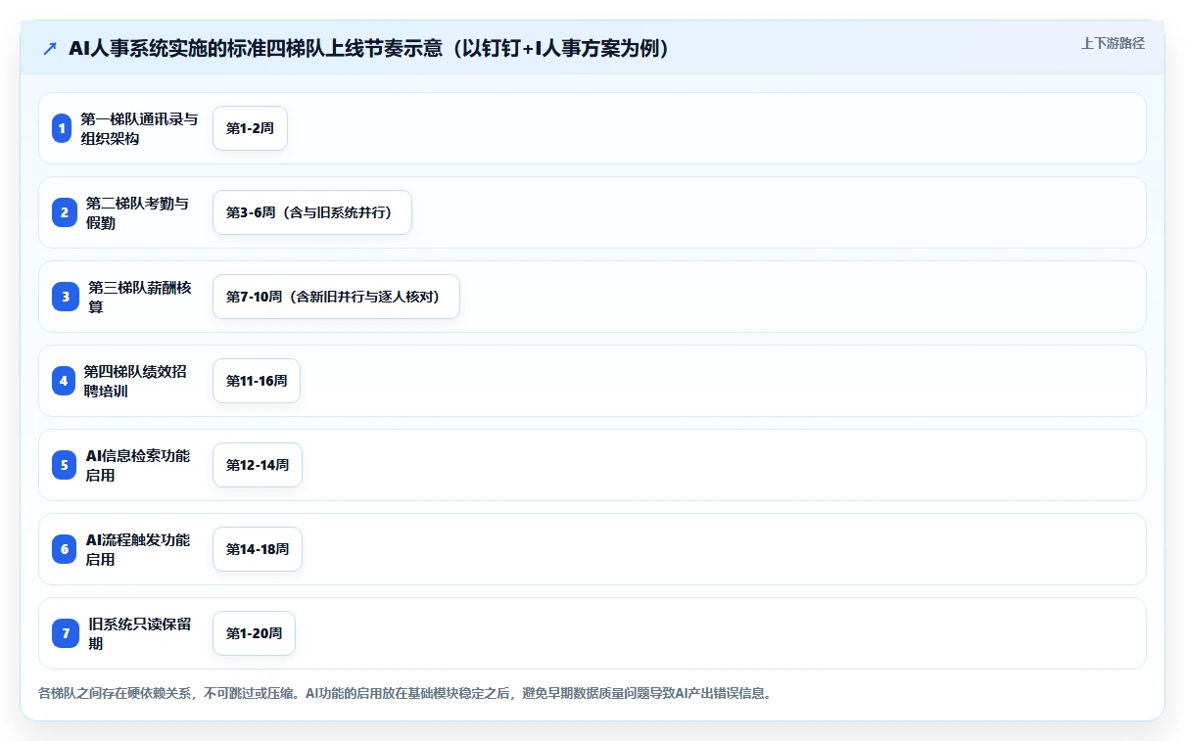Click the arrow icon beside the title
This screenshot has width=1185, height=741.
click(50, 49)
